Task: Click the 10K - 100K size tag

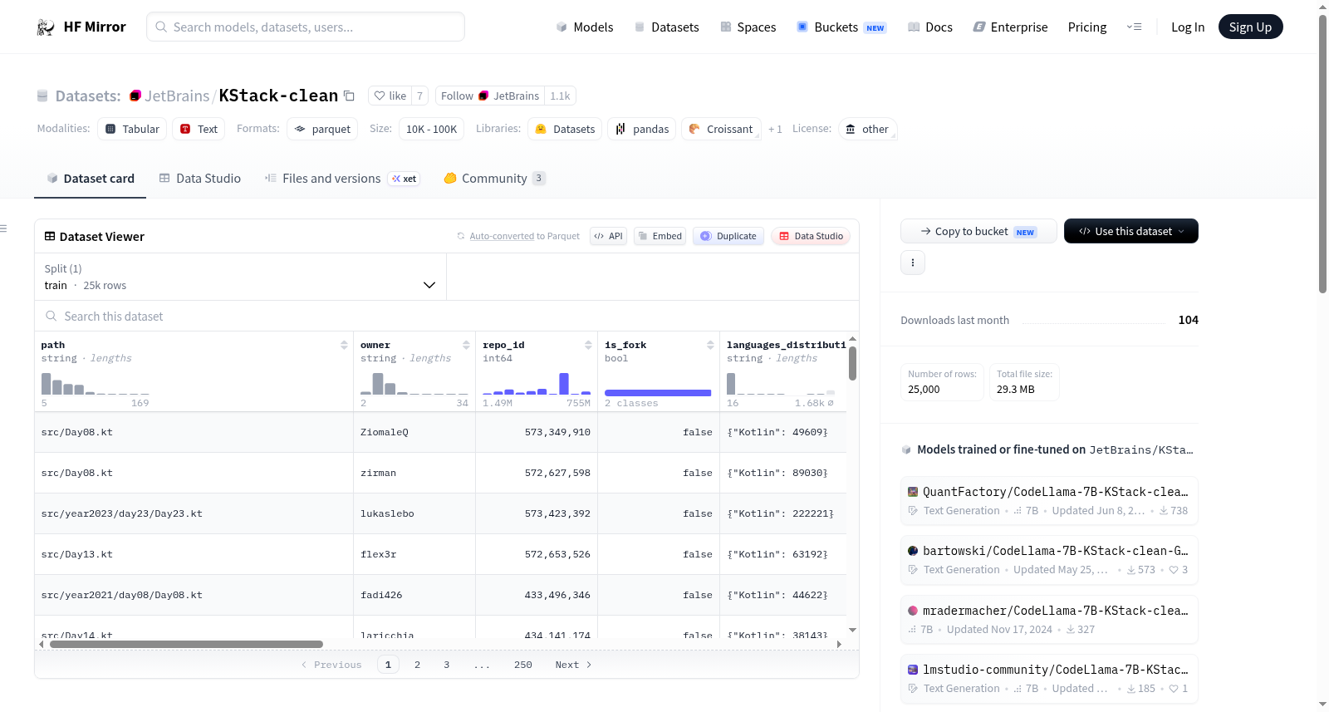Action: pos(431,129)
